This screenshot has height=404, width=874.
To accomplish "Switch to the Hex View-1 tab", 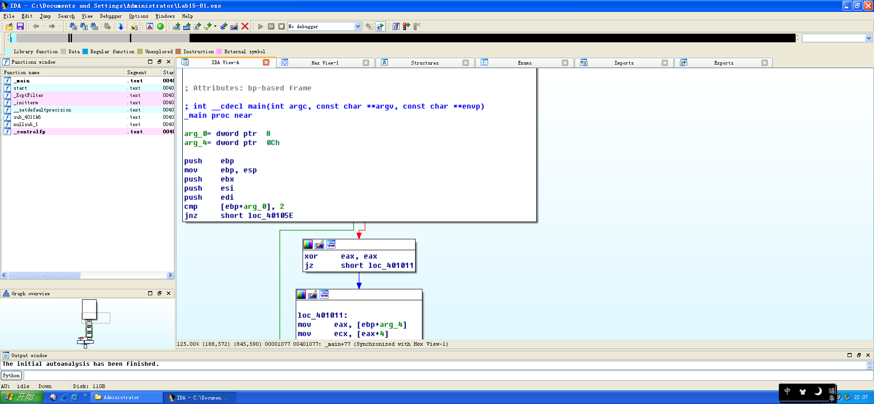I will click(325, 63).
